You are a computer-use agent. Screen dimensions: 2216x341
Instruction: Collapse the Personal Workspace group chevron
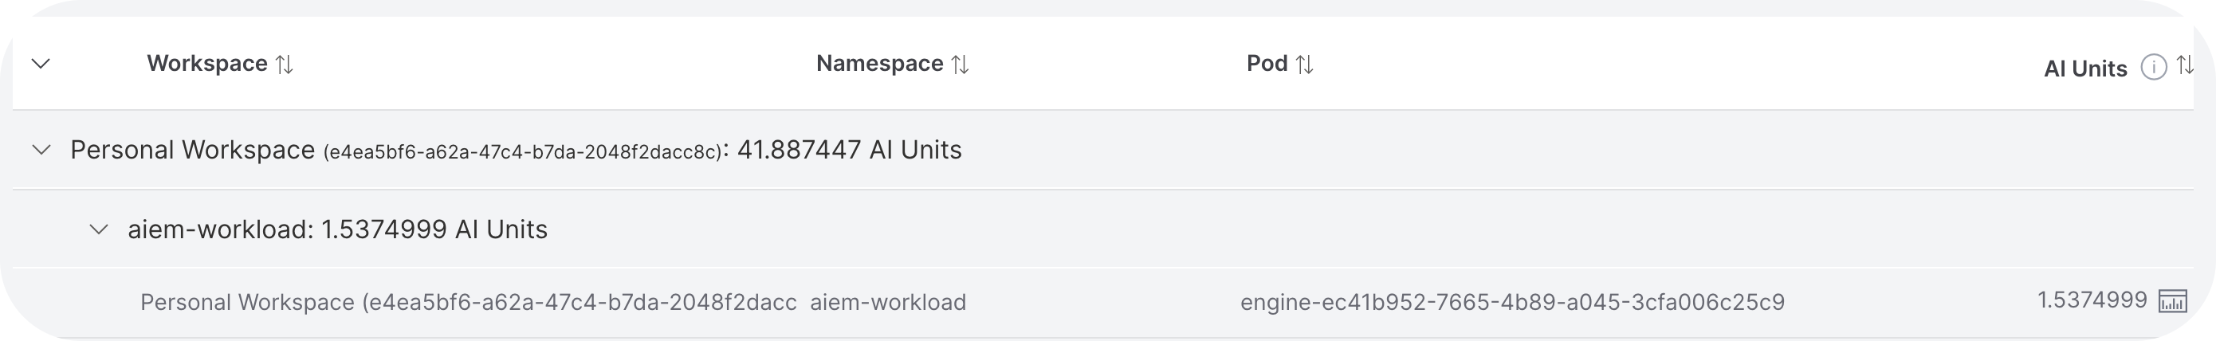41,151
